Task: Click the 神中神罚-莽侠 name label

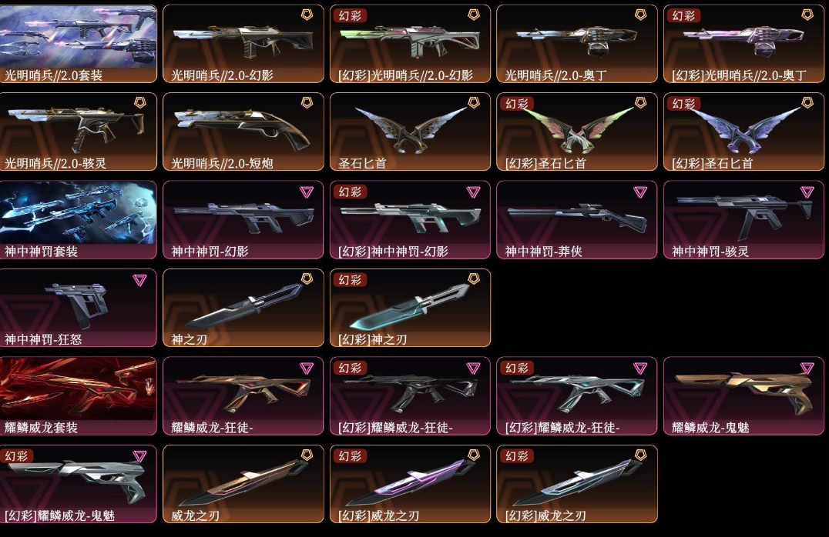Action: click(x=543, y=252)
